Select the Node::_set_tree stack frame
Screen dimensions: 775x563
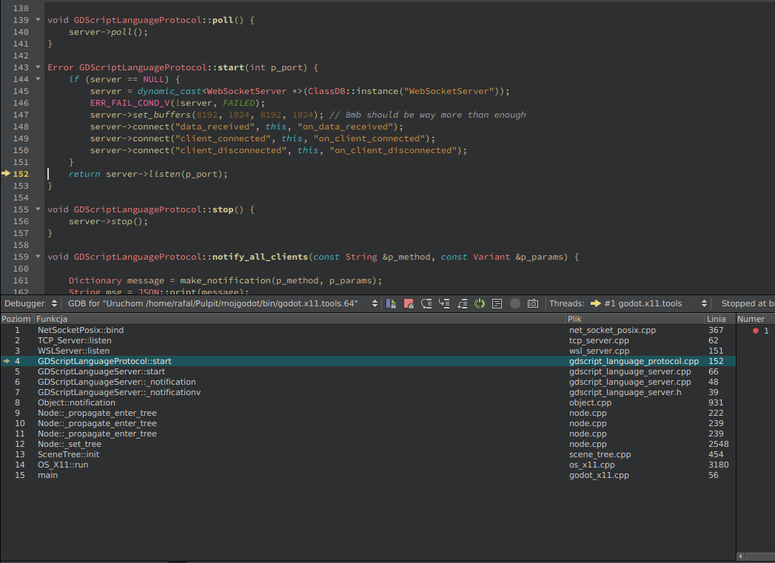coord(368,444)
